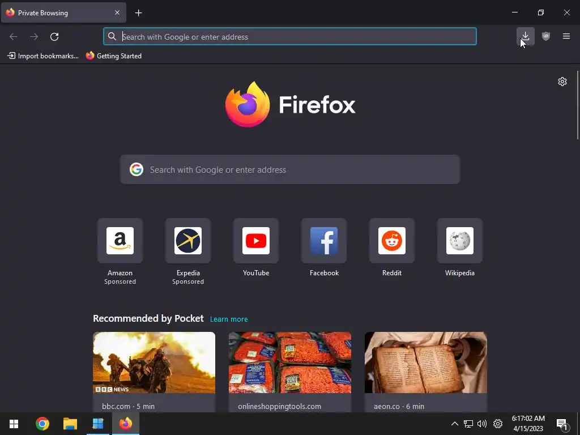580x435 pixels.
Task: Click the onlineshoppingtools.com source text
Action: point(279,406)
